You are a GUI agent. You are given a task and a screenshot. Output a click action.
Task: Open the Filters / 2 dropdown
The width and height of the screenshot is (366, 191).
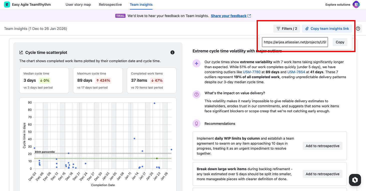[287, 29]
